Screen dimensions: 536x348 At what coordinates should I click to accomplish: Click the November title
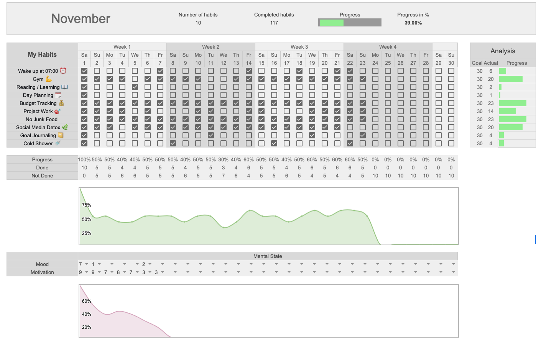tap(81, 19)
